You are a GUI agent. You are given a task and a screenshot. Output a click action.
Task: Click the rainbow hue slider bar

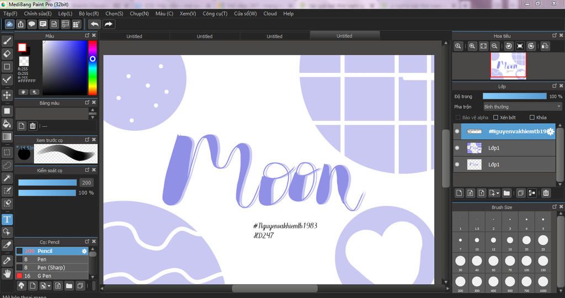pos(93,67)
